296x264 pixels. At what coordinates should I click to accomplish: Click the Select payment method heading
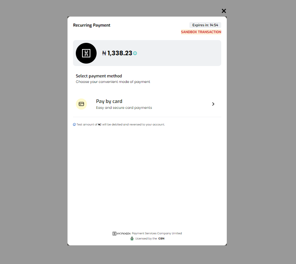(x=99, y=76)
